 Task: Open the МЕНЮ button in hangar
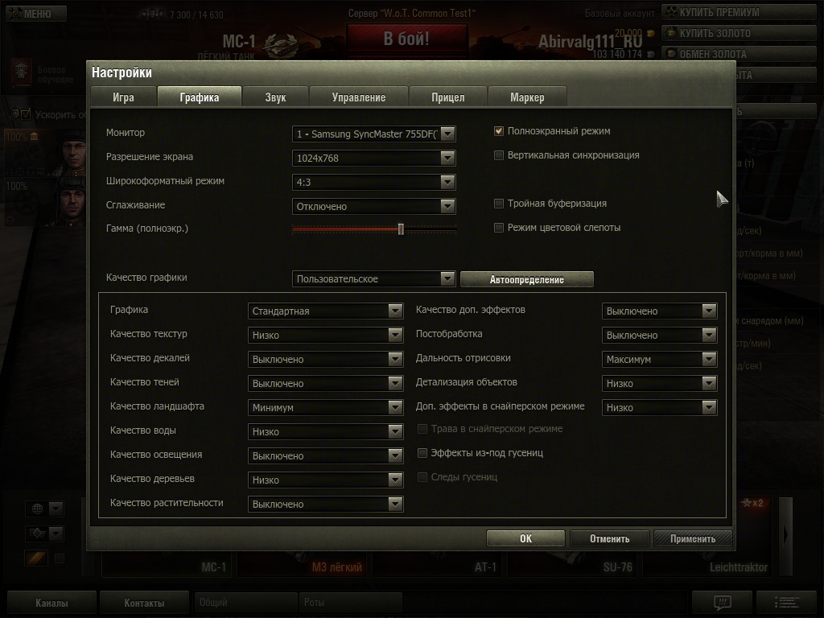36,14
